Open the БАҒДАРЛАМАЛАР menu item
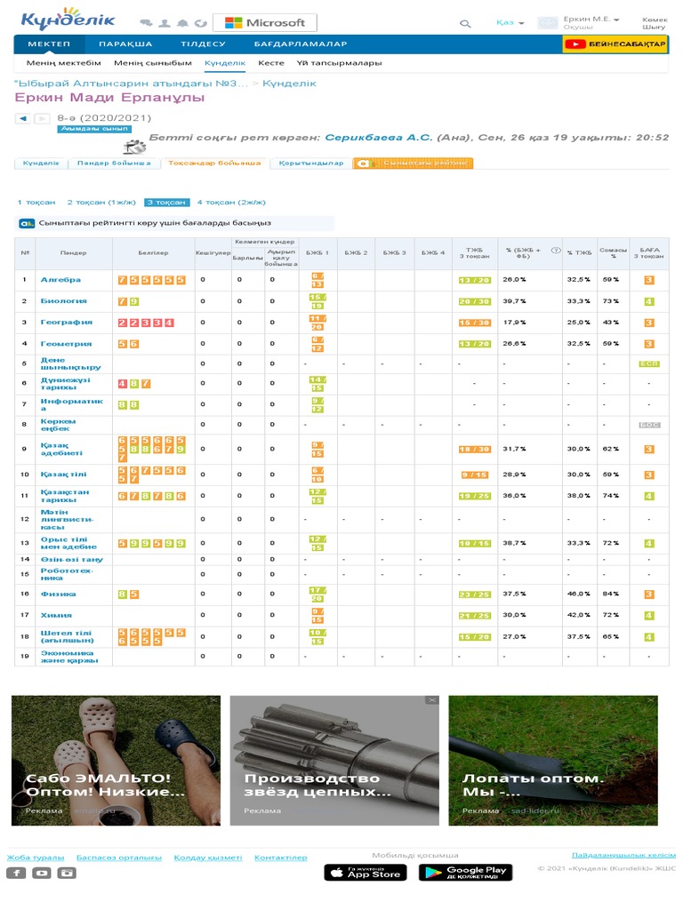 point(301,44)
